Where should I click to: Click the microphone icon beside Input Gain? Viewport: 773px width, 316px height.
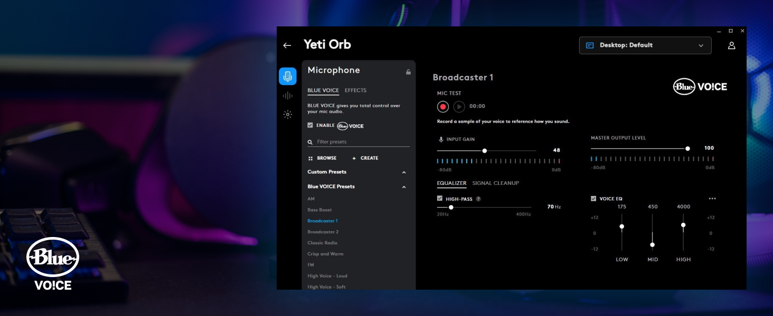point(441,140)
